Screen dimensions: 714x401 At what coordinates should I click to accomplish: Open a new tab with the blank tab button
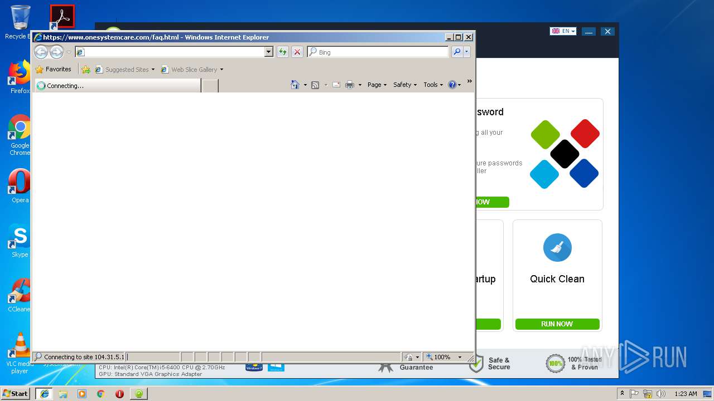210,86
